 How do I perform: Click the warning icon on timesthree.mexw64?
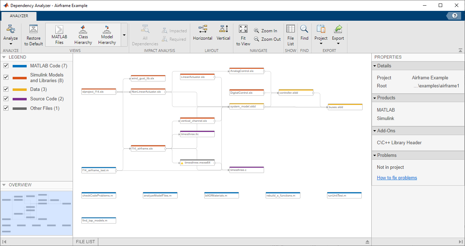click(182, 163)
